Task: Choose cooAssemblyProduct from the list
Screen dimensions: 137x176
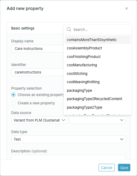Action: [x=98, y=48]
